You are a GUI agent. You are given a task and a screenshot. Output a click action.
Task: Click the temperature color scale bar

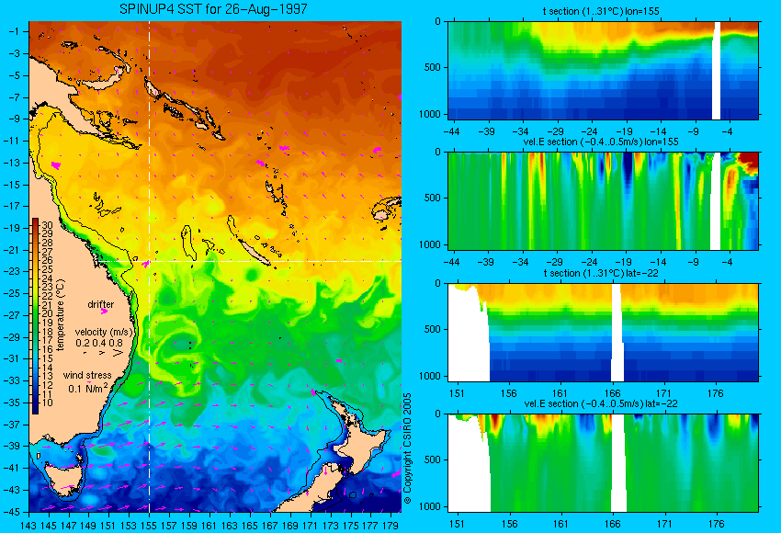pyautogui.click(x=35, y=316)
